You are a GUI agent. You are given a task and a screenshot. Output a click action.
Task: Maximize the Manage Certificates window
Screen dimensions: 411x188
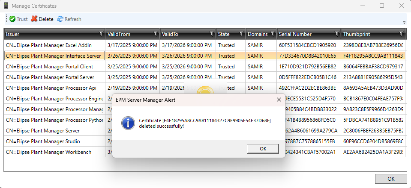(382, 6)
